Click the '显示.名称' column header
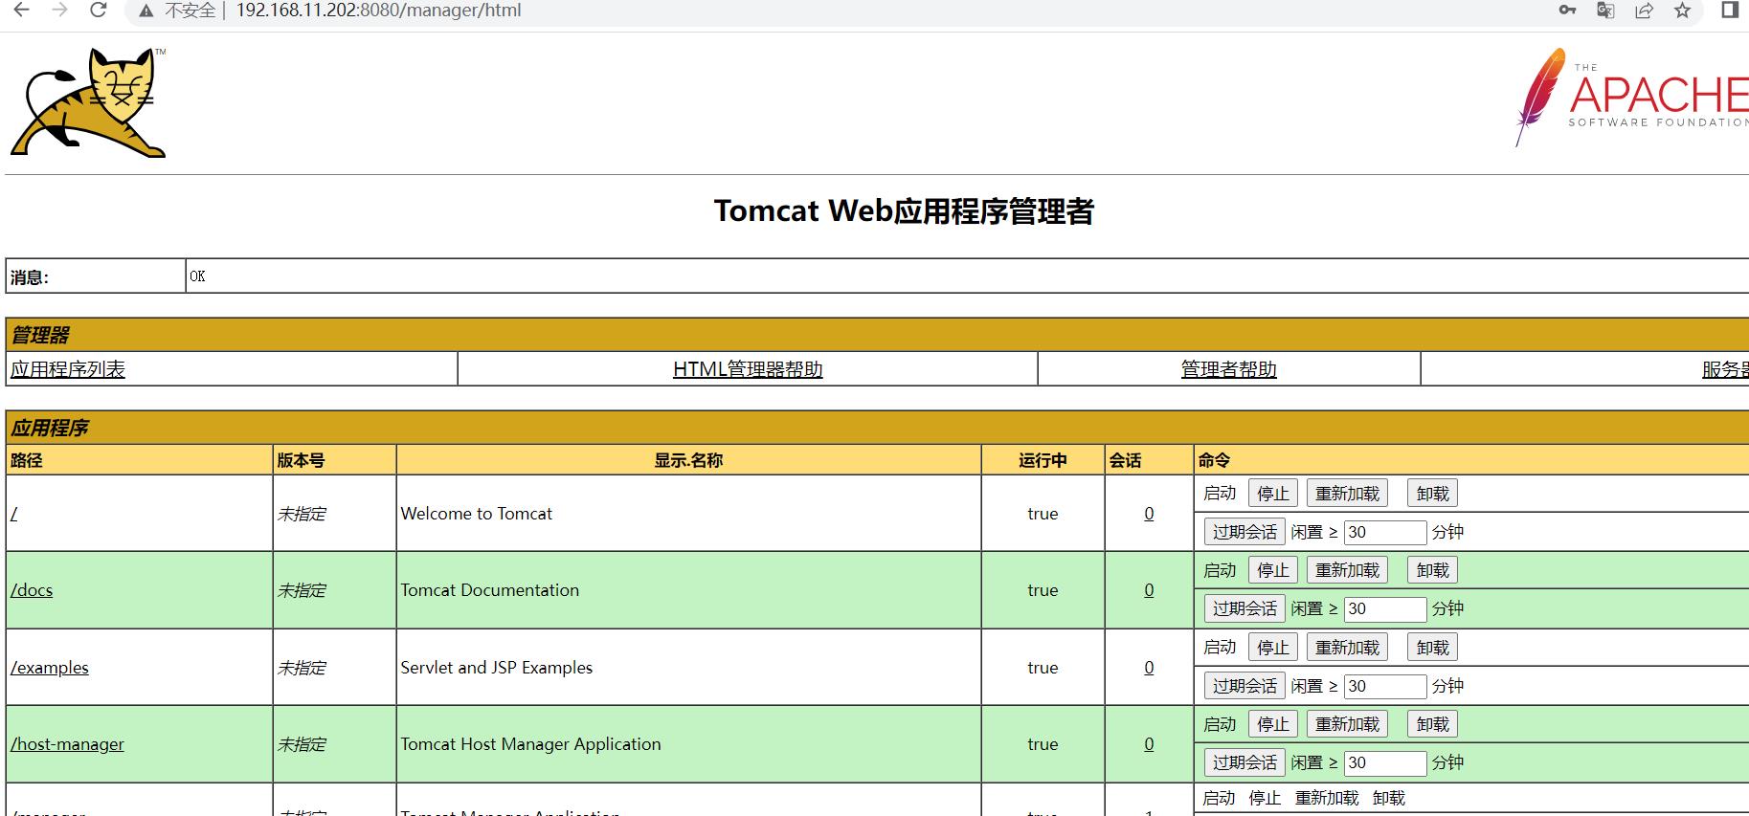The image size is (1749, 816). [688, 460]
